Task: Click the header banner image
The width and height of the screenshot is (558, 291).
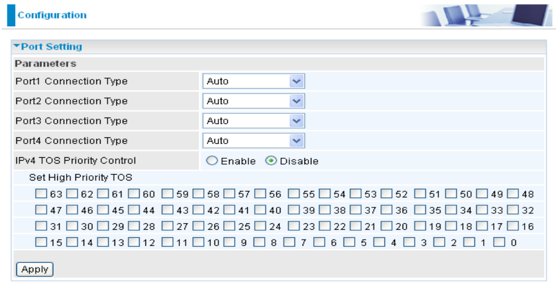Action: 486,15
